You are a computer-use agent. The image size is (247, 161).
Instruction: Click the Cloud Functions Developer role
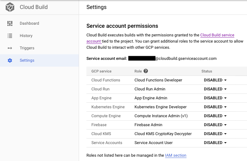pyautogui.click(x=158, y=80)
